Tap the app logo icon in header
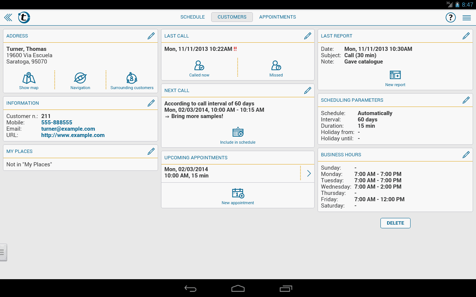 pos(24,17)
